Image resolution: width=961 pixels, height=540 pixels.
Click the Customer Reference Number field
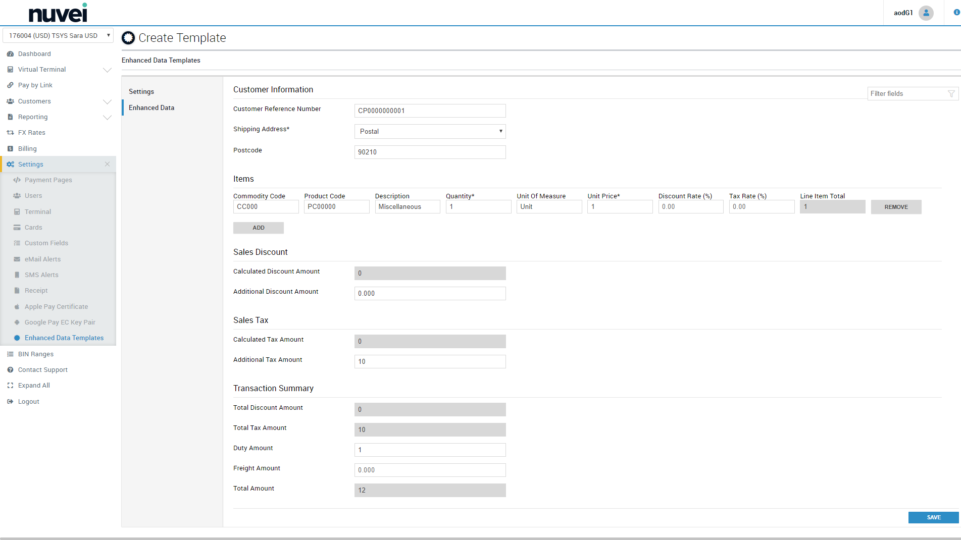point(430,111)
